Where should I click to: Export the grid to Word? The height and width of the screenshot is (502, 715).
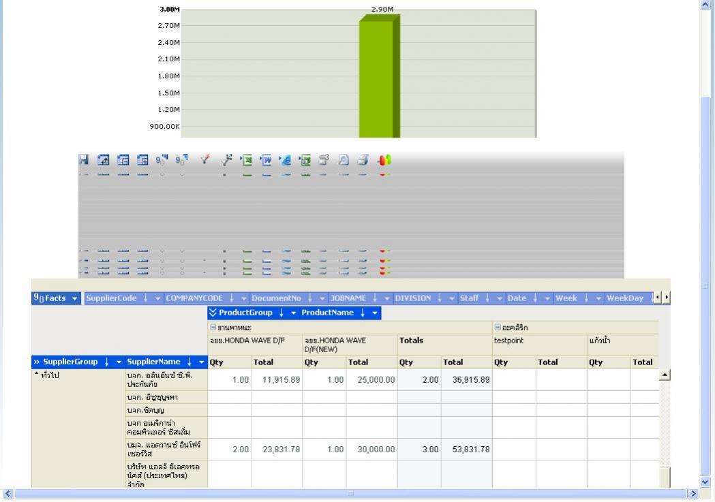[266, 159]
